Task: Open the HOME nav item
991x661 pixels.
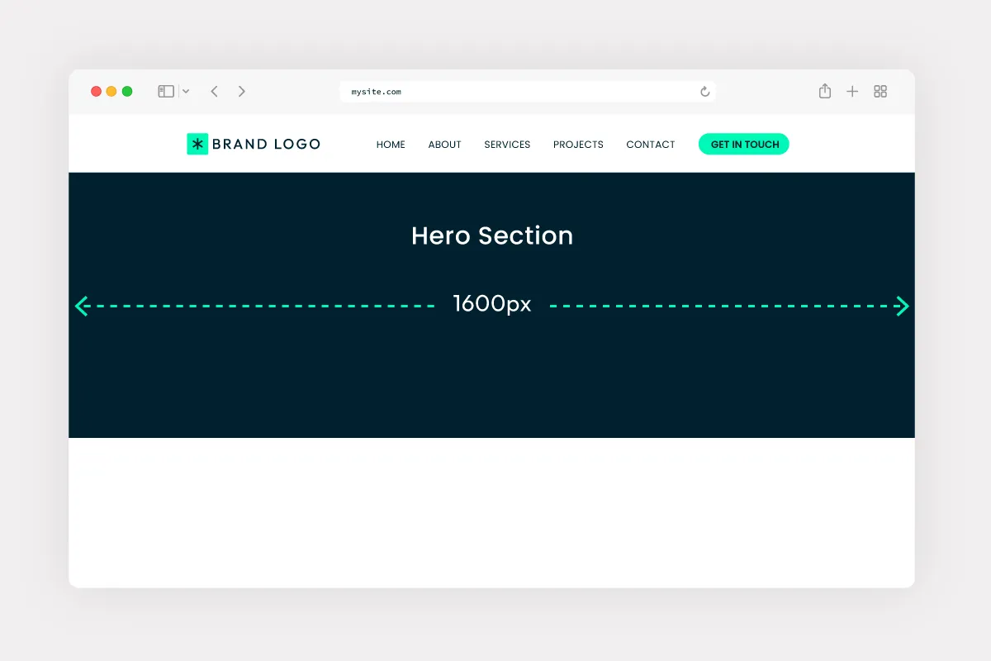Action: coord(391,145)
